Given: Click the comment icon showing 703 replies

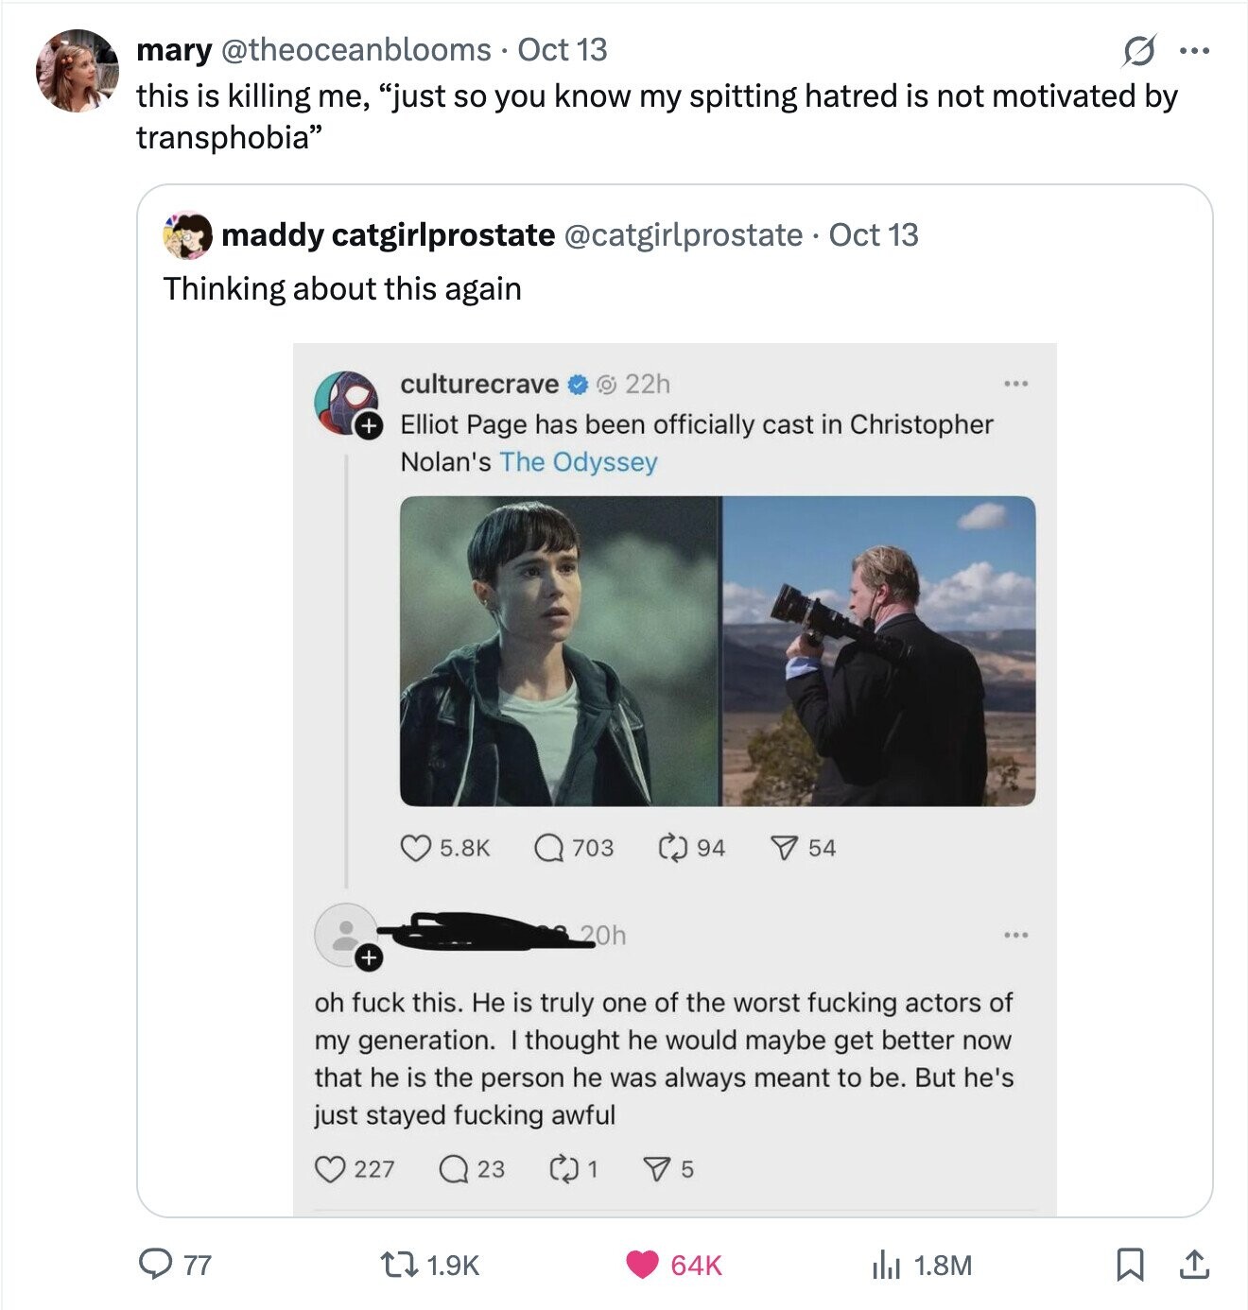Looking at the screenshot, I should pos(549,848).
